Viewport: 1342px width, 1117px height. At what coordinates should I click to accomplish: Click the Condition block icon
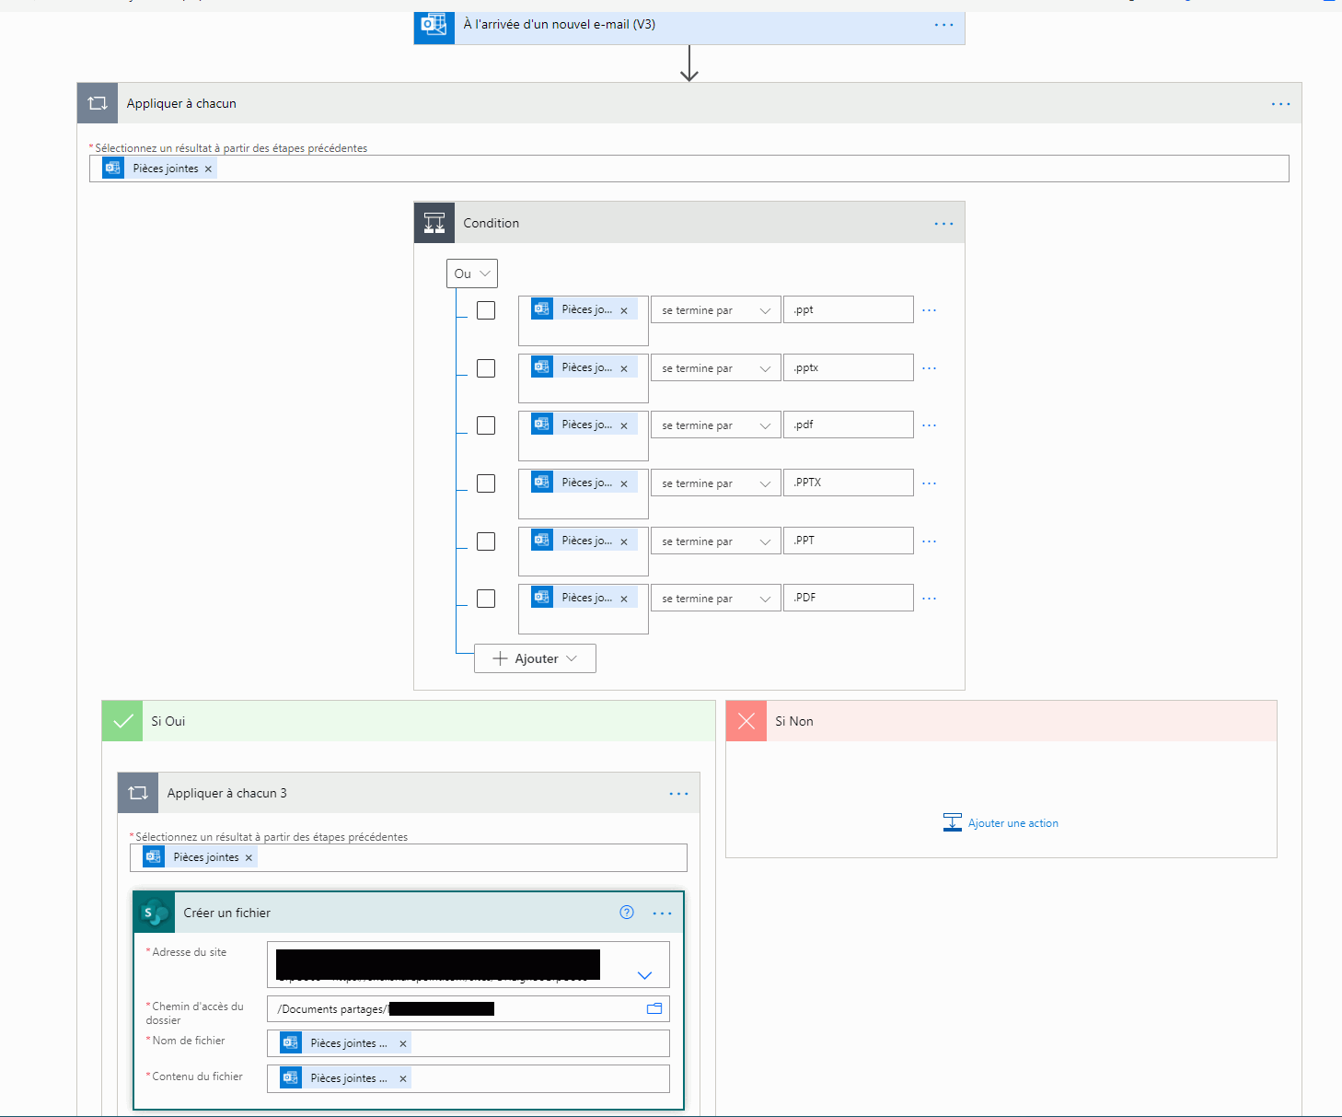coord(434,223)
